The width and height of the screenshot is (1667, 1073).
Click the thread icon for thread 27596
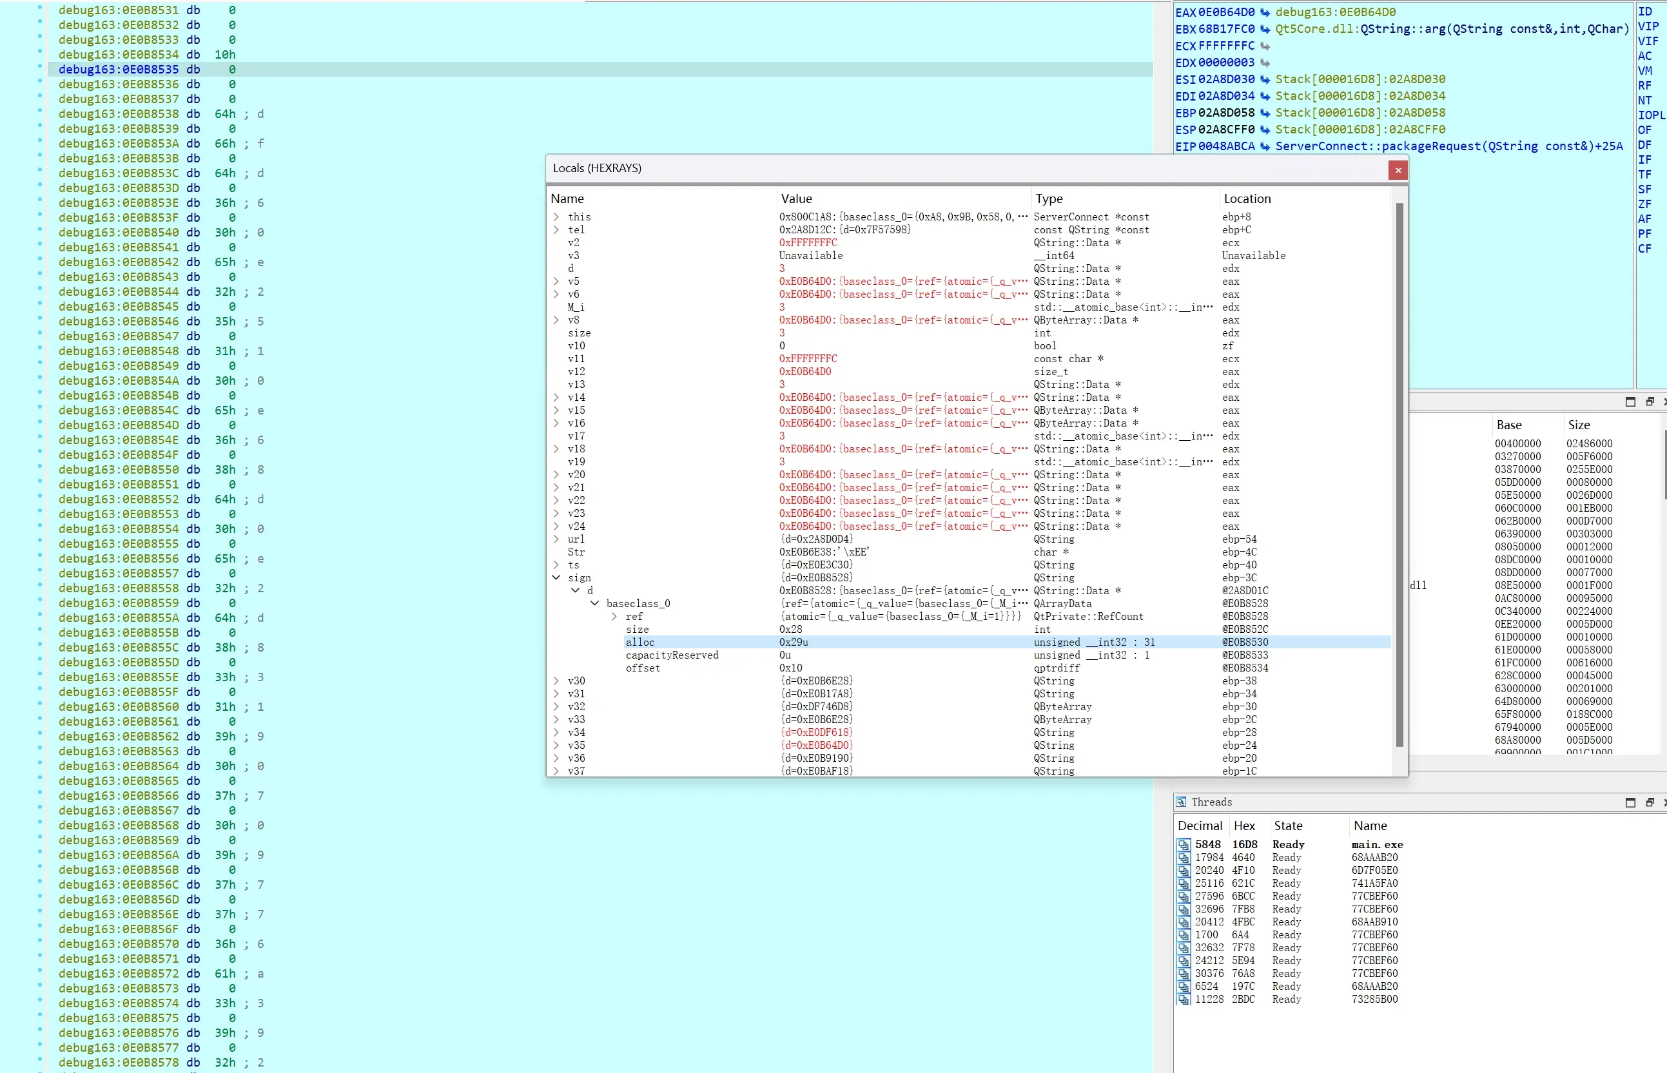click(x=1184, y=896)
